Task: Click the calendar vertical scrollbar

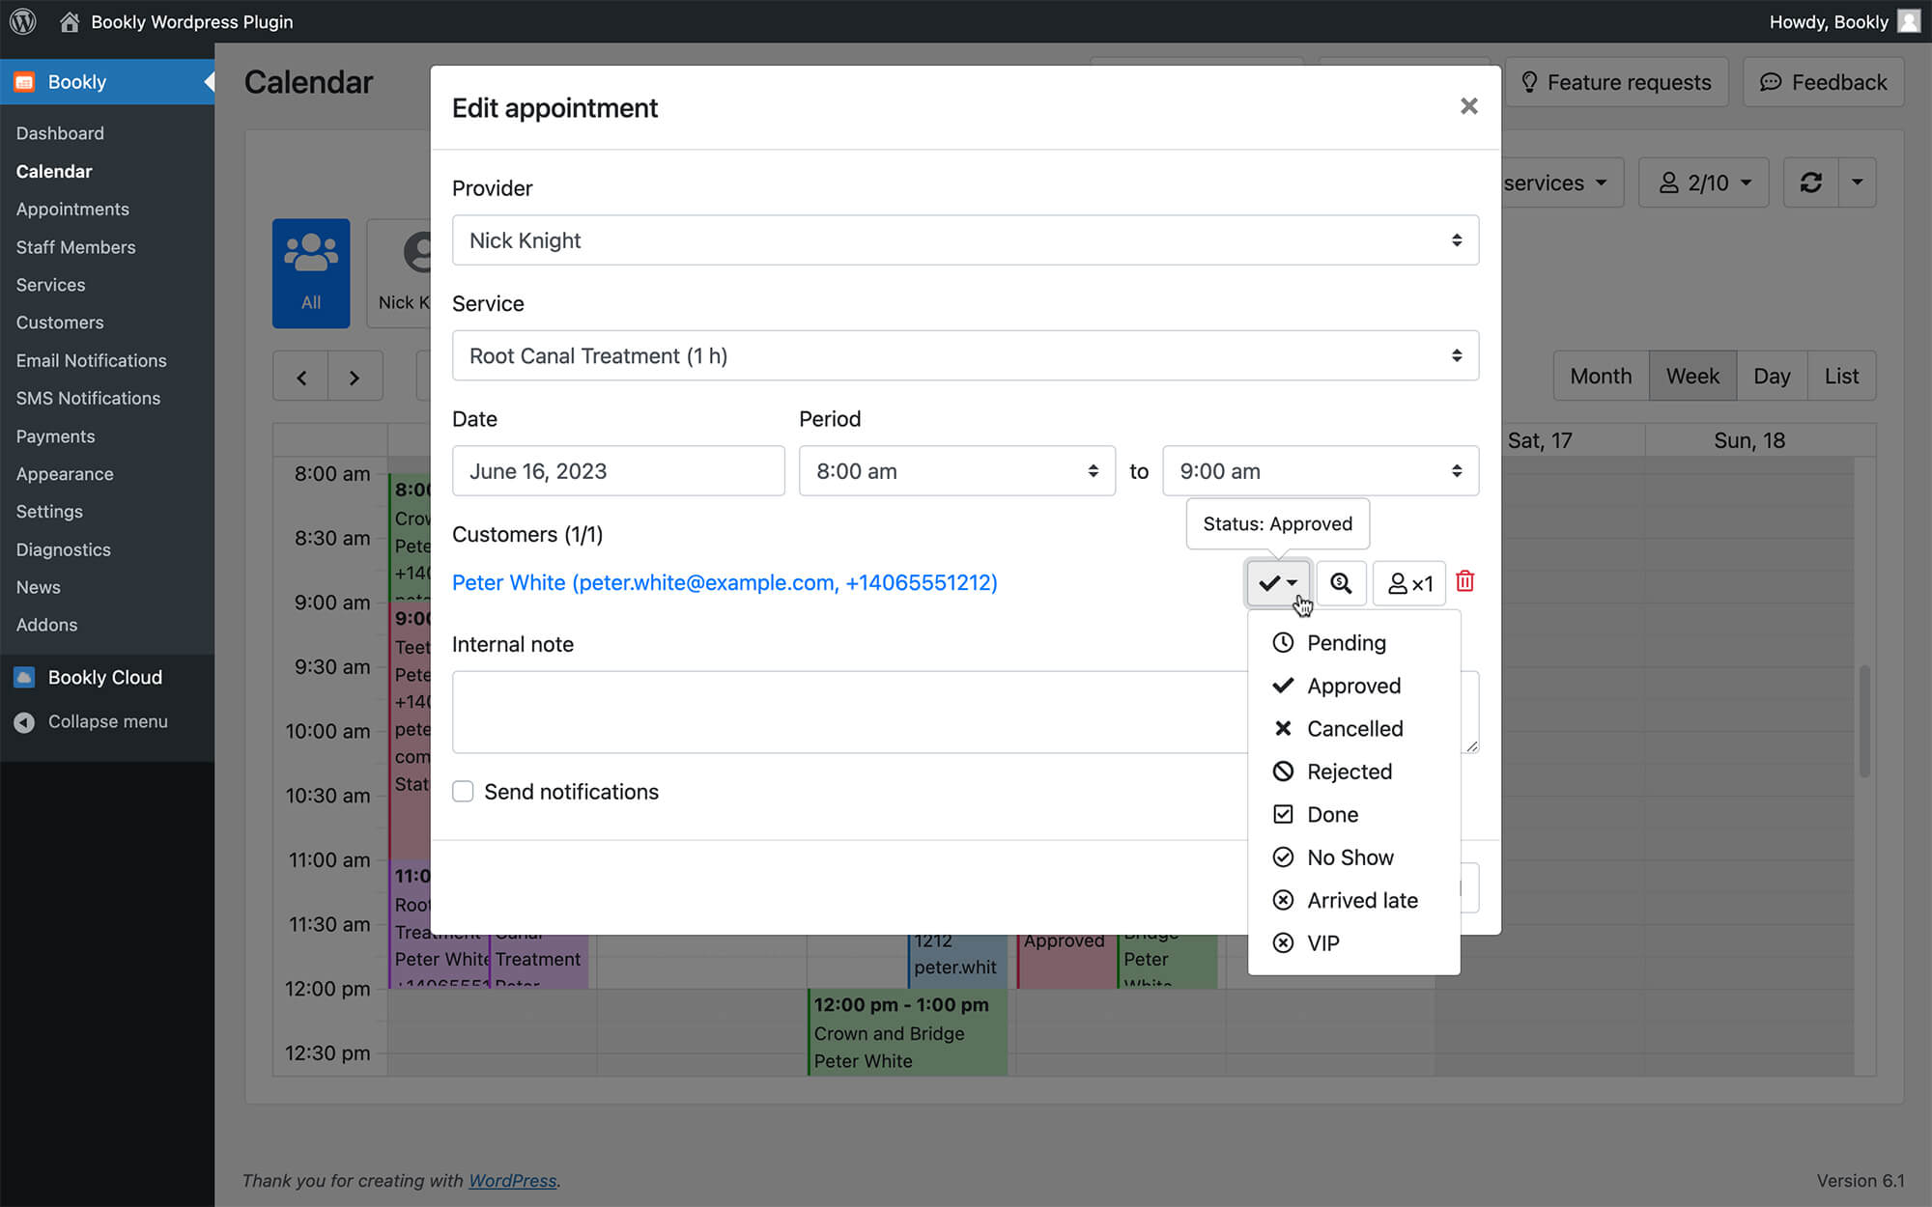Action: click(1864, 721)
